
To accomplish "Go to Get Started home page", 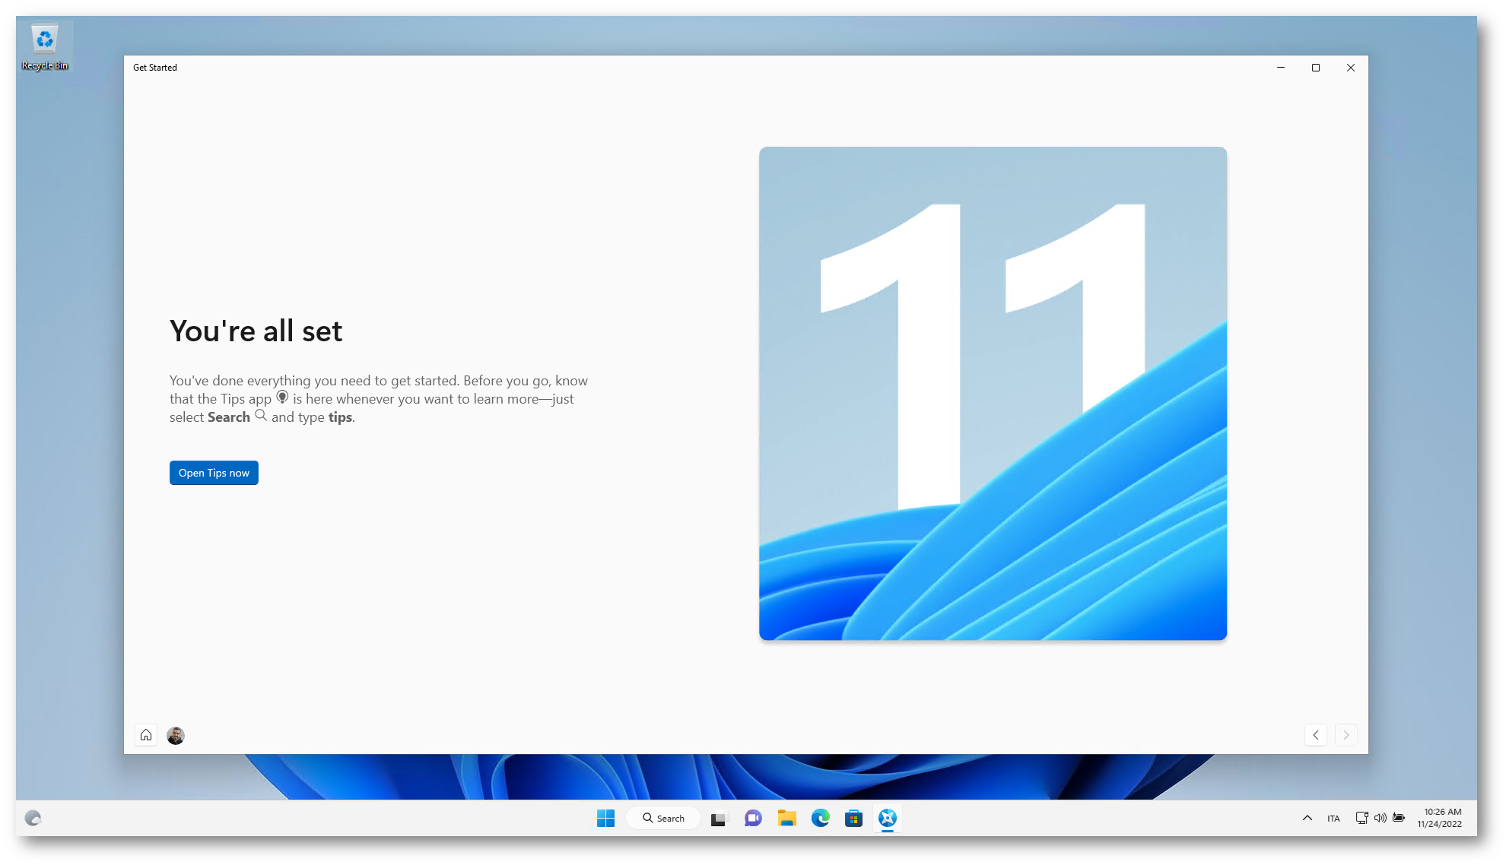I will click(x=146, y=735).
